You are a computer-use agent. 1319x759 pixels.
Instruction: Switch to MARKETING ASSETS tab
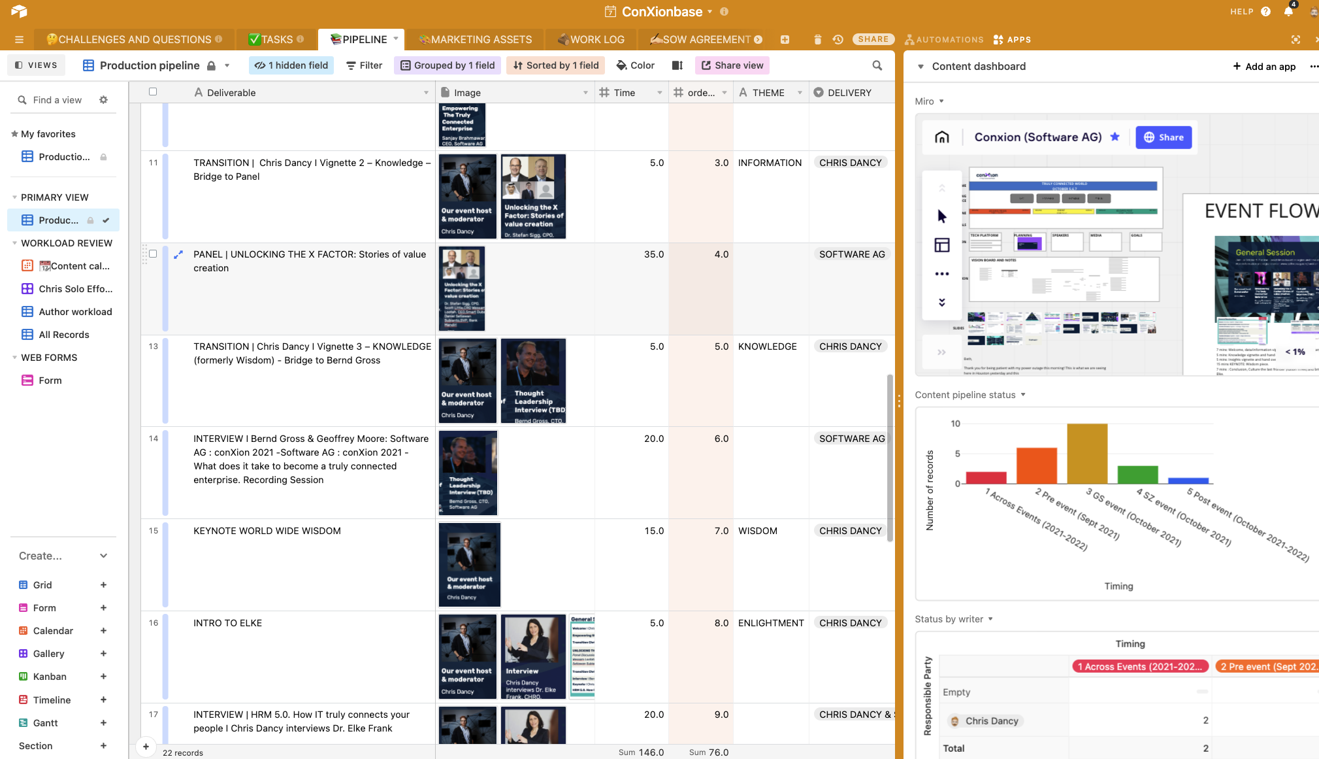click(475, 39)
